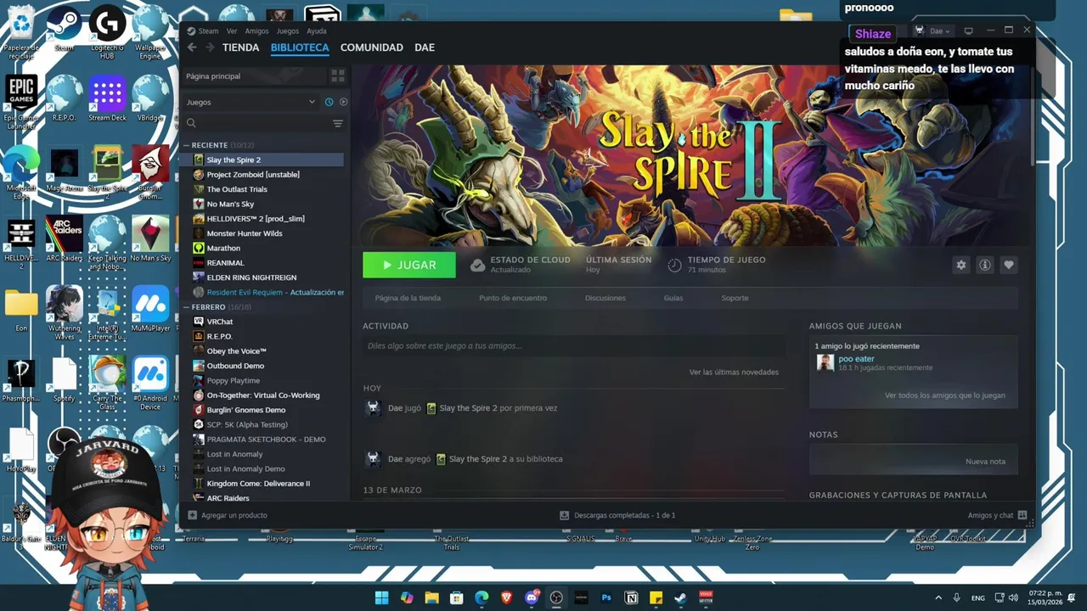Open the game settings gear icon
The height and width of the screenshot is (611, 1087).
[x=961, y=265]
